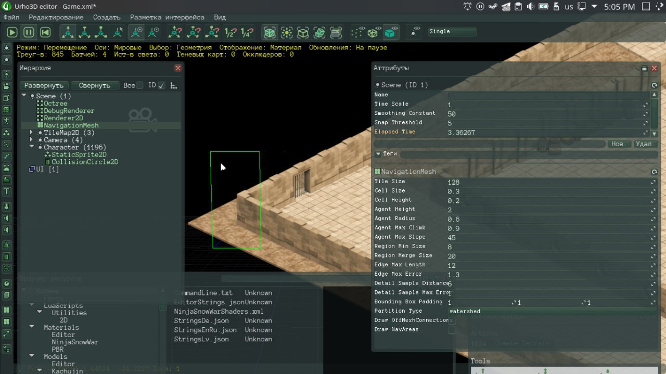666x374 pixels.
Task: Open the Single viewport mode dropdown
Action: click(x=452, y=32)
